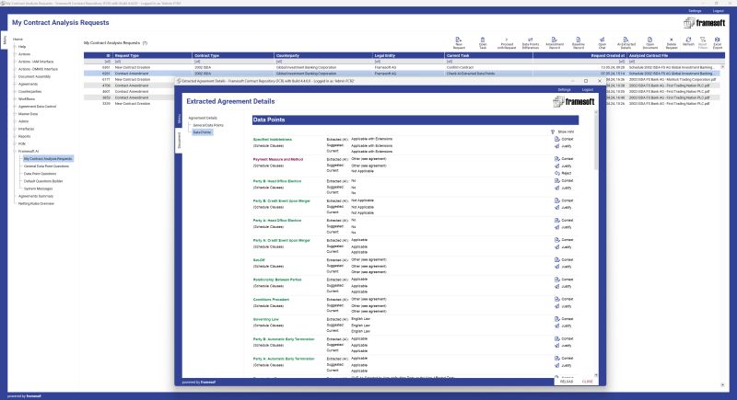Click Justify icon for Payment Measure and Method
This screenshot has width=737, height=400.
[557, 166]
